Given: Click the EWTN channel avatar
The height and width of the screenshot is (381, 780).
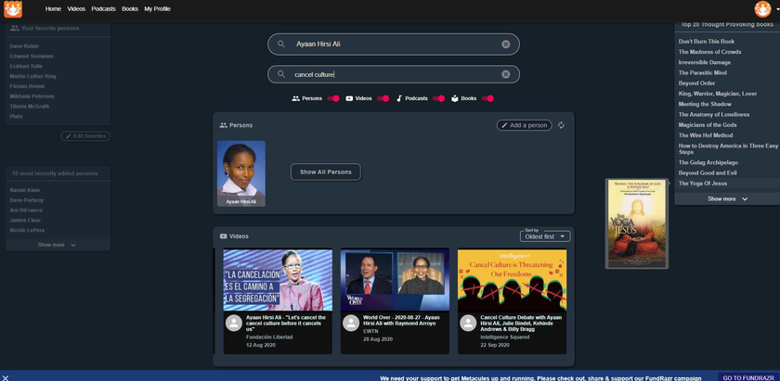Looking at the screenshot, I should [351, 324].
